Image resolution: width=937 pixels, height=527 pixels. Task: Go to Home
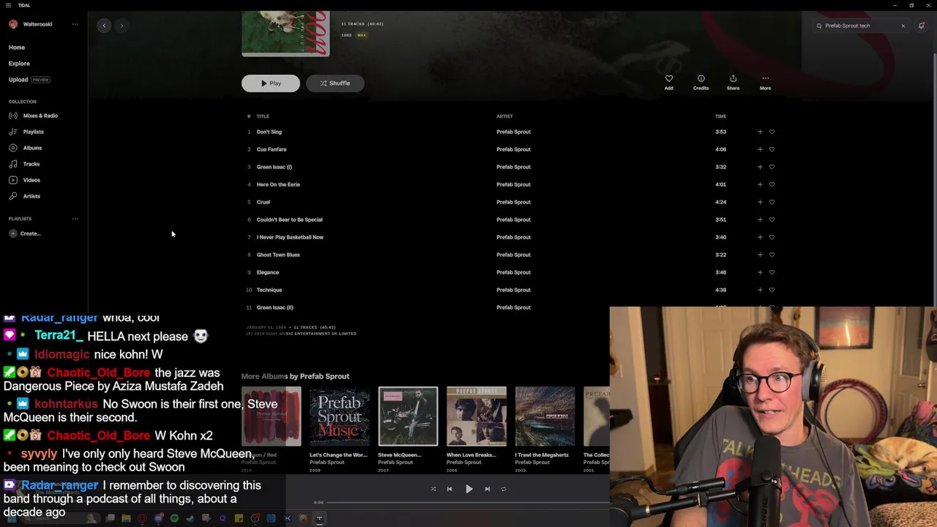pyautogui.click(x=17, y=48)
